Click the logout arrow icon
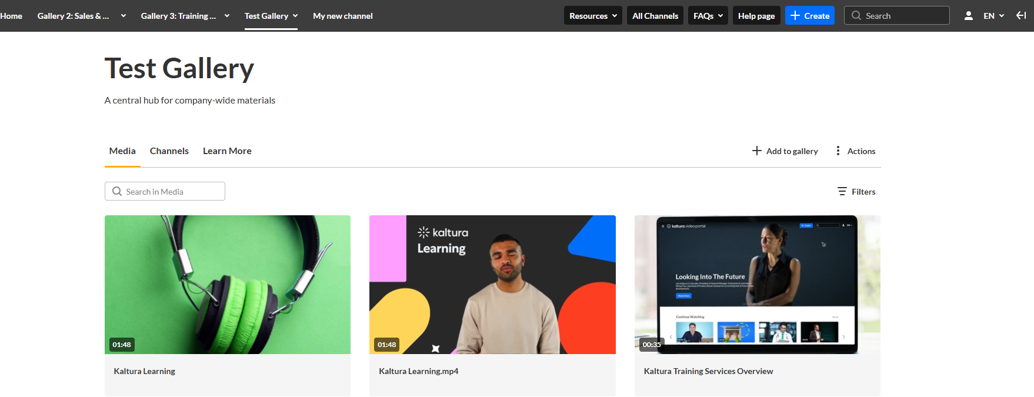This screenshot has height=397, width=1034. point(1021,16)
